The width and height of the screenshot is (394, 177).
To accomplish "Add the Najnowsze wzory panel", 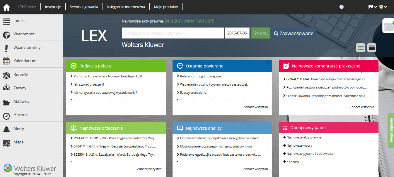I will click(298, 145).
